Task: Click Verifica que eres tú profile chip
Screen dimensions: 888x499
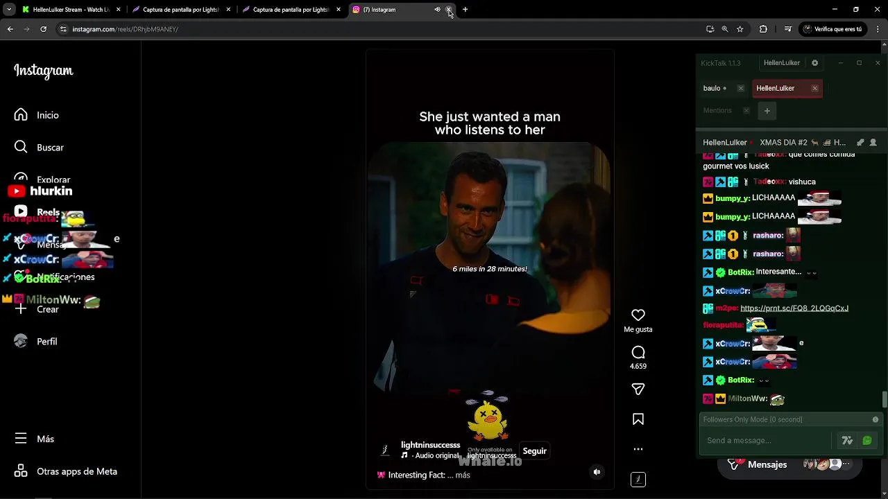Action: (832, 29)
